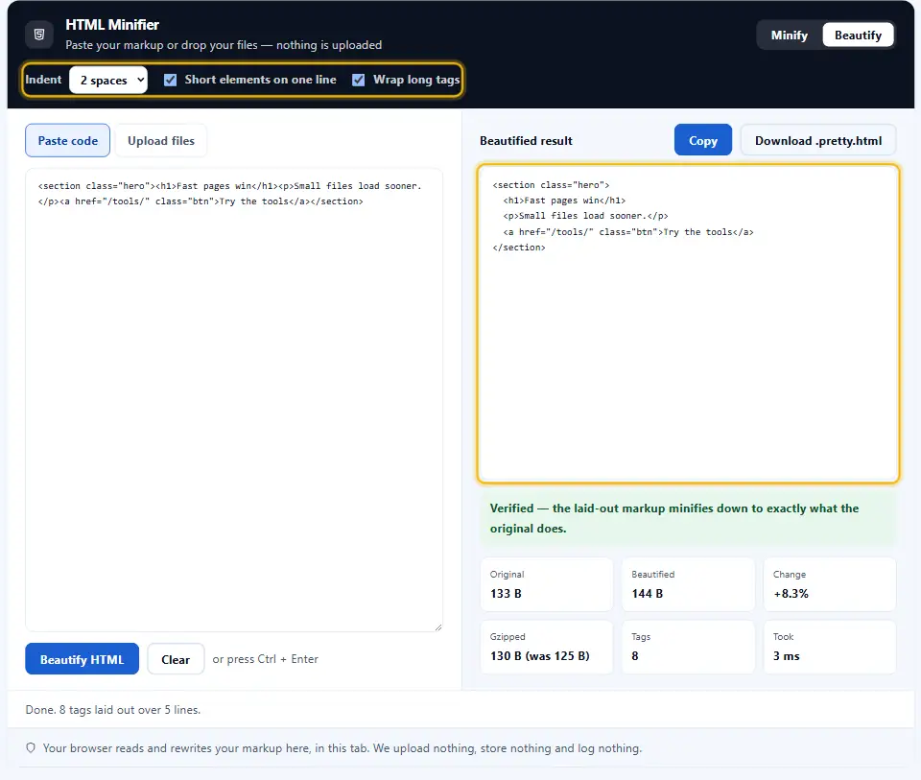
Task: Toggle Short elements on one line checkbox
Action: (x=171, y=80)
